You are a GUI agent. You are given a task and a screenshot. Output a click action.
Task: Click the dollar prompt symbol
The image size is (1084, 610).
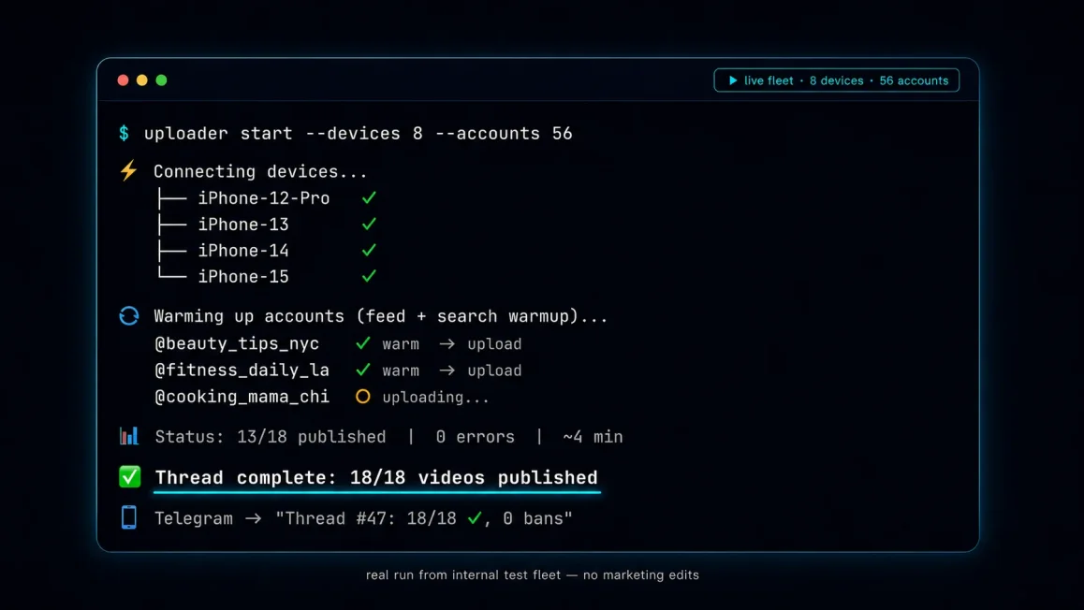124,133
